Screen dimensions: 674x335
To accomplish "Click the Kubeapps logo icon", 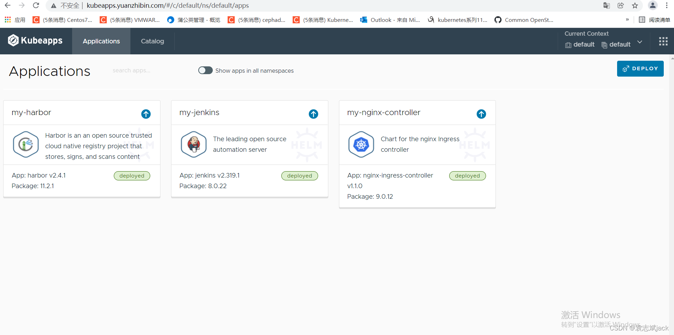I will (x=13, y=41).
